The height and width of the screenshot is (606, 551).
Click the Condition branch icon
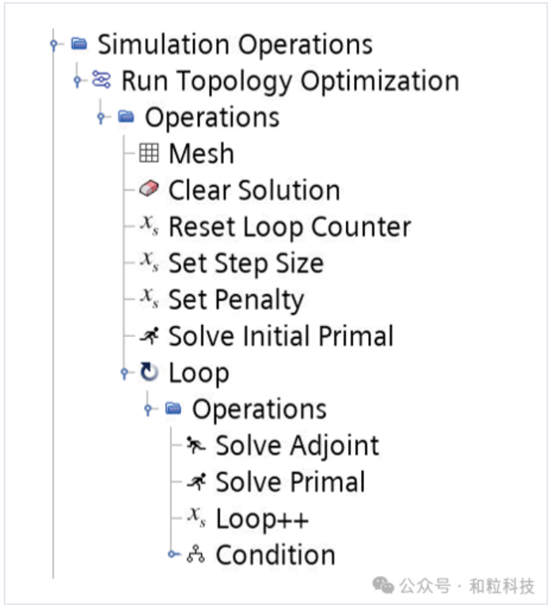[196, 555]
